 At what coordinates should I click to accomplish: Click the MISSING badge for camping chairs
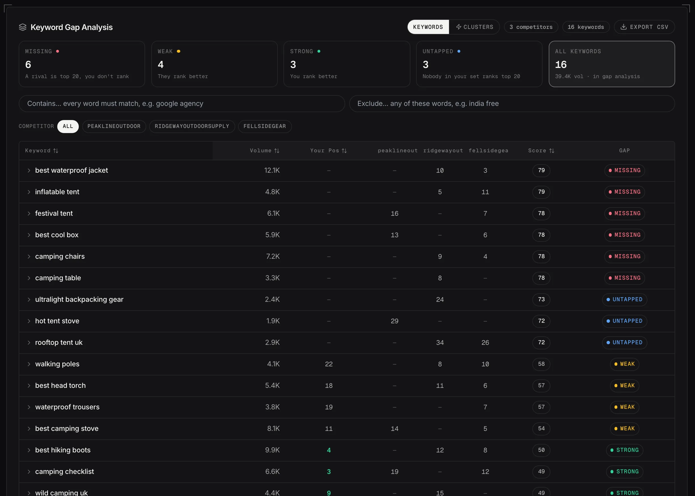tap(624, 256)
